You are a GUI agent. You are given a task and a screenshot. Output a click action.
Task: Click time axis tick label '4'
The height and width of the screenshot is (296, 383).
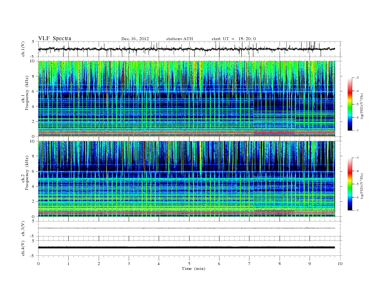159,264
